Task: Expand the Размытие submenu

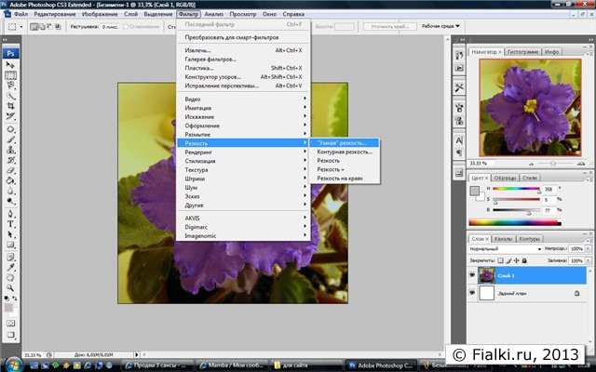Action: tap(243, 134)
